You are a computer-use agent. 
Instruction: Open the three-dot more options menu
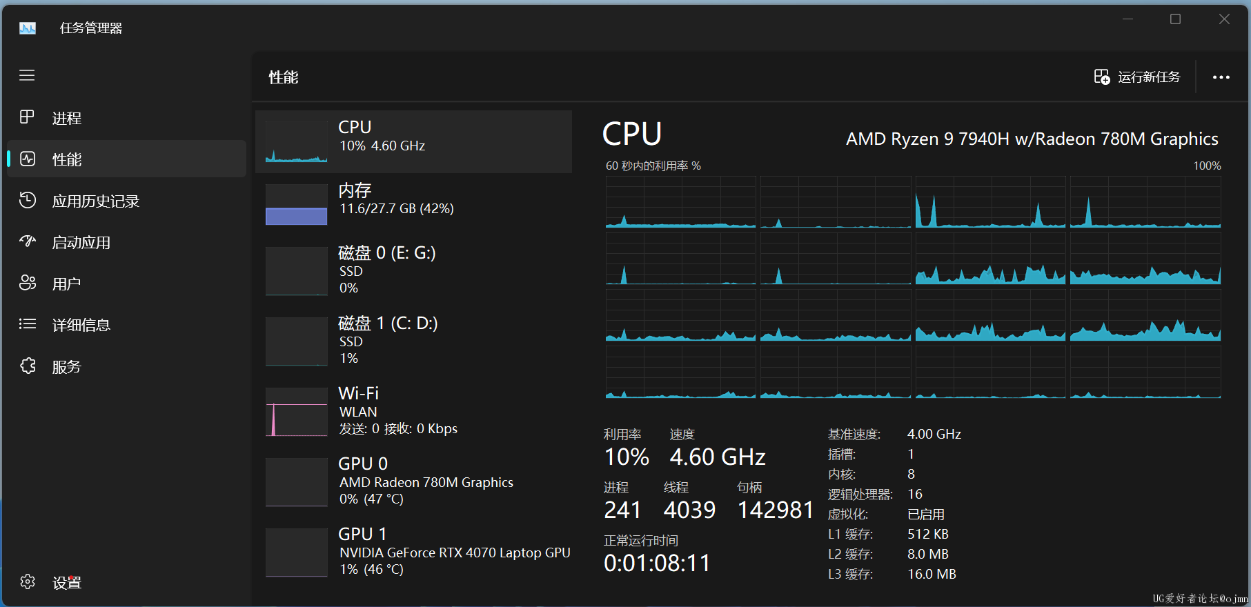(1221, 77)
